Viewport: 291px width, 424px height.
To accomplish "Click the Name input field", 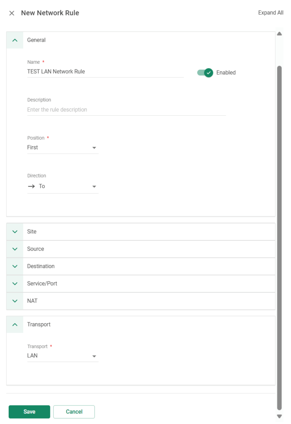I will click(x=105, y=71).
